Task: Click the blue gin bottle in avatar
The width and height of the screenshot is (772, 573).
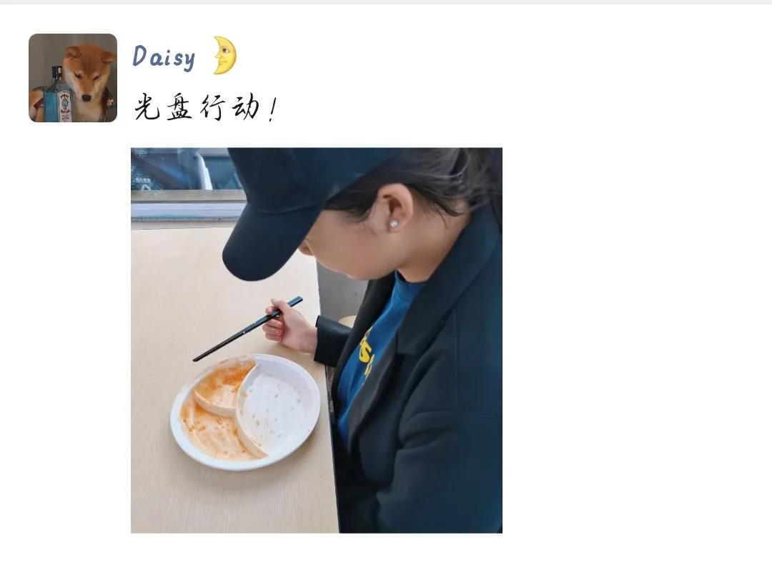Action: pyautogui.click(x=58, y=96)
